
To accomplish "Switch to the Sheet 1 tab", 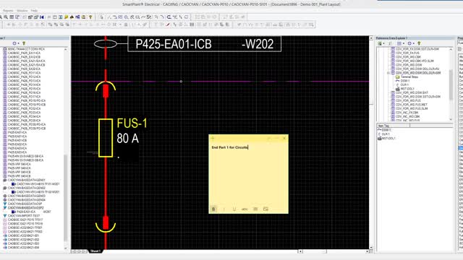I will pyautogui.click(x=95, y=251).
